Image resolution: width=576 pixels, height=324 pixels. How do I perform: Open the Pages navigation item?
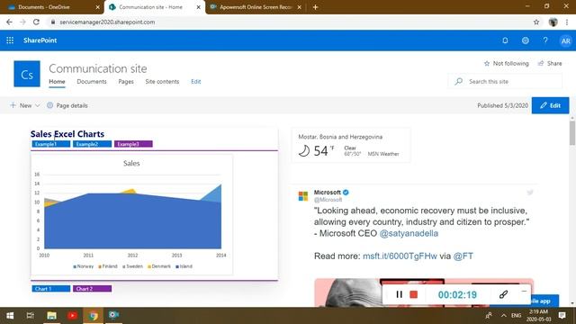126,82
